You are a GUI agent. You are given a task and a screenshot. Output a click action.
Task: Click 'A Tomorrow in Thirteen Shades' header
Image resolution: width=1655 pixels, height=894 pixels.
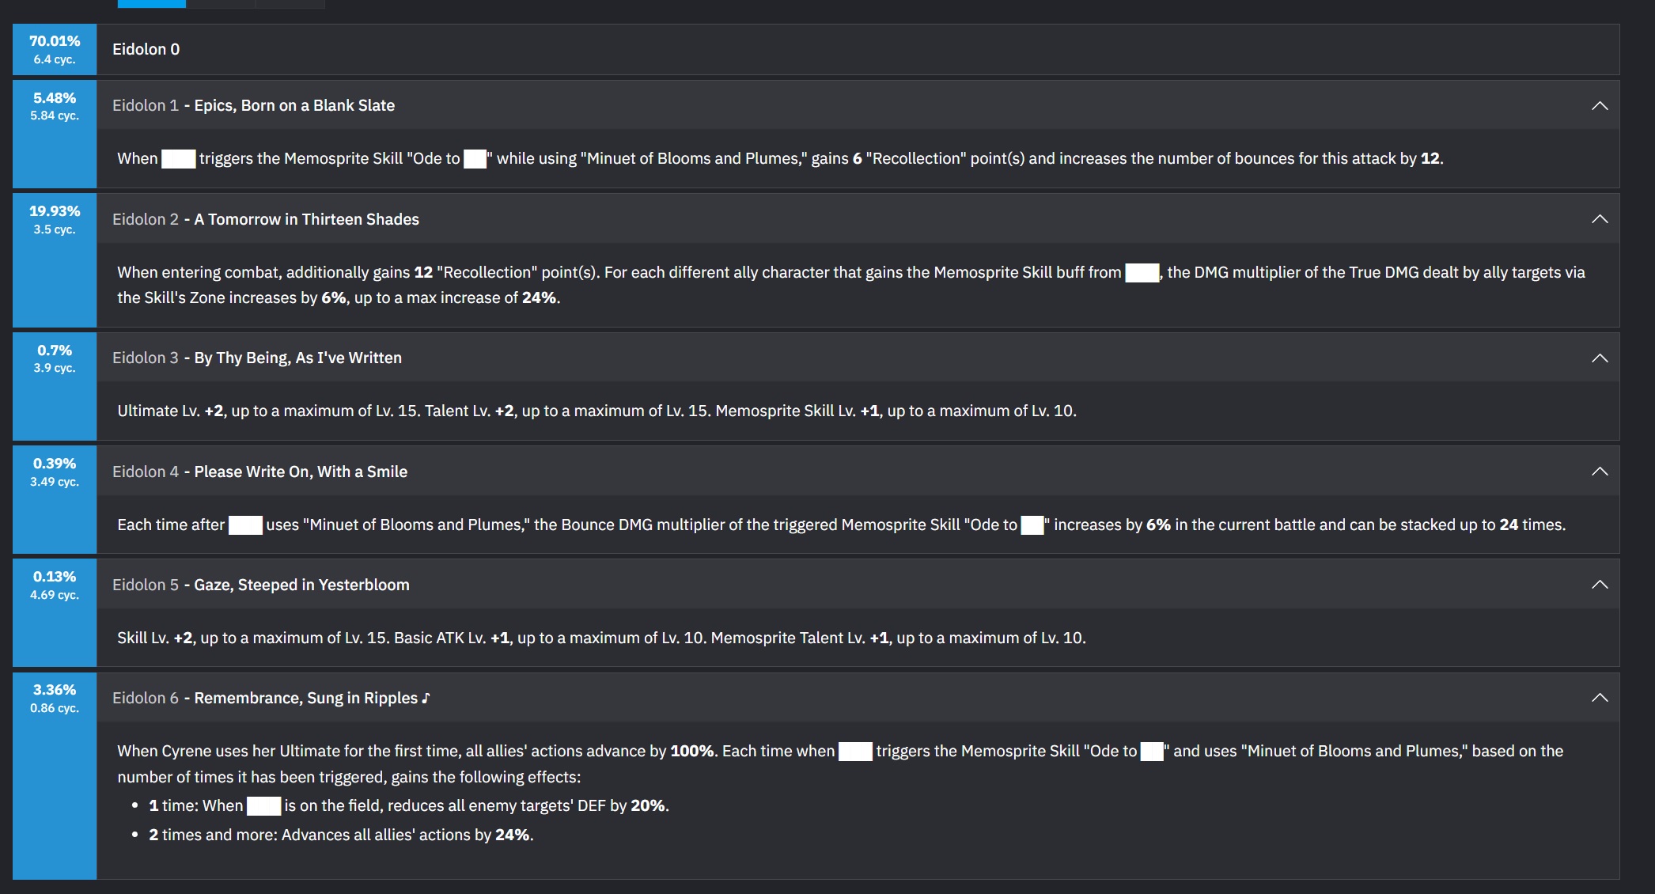point(307,219)
